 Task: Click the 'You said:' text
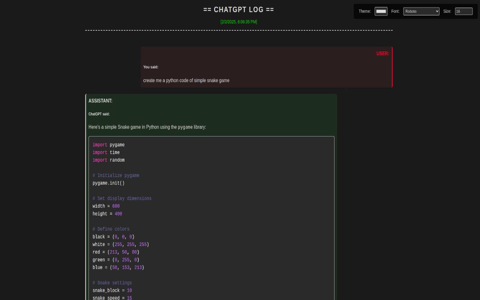click(x=151, y=67)
